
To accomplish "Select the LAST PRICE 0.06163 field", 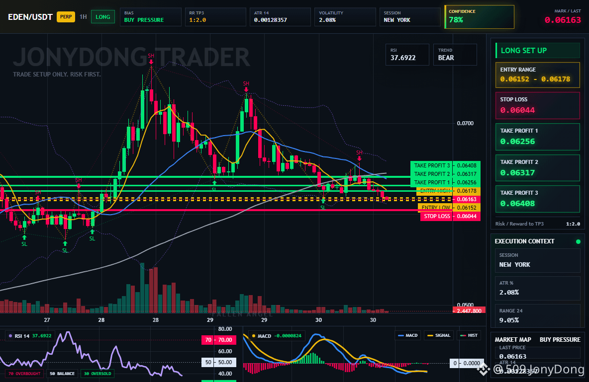I will coord(538,353).
